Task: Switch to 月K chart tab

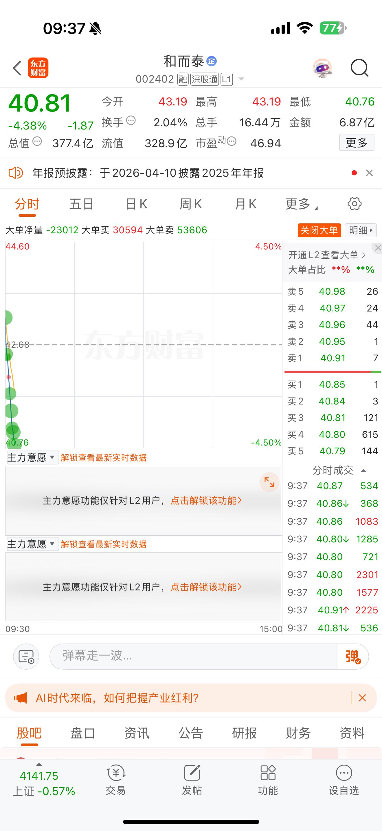Action: 246,204
